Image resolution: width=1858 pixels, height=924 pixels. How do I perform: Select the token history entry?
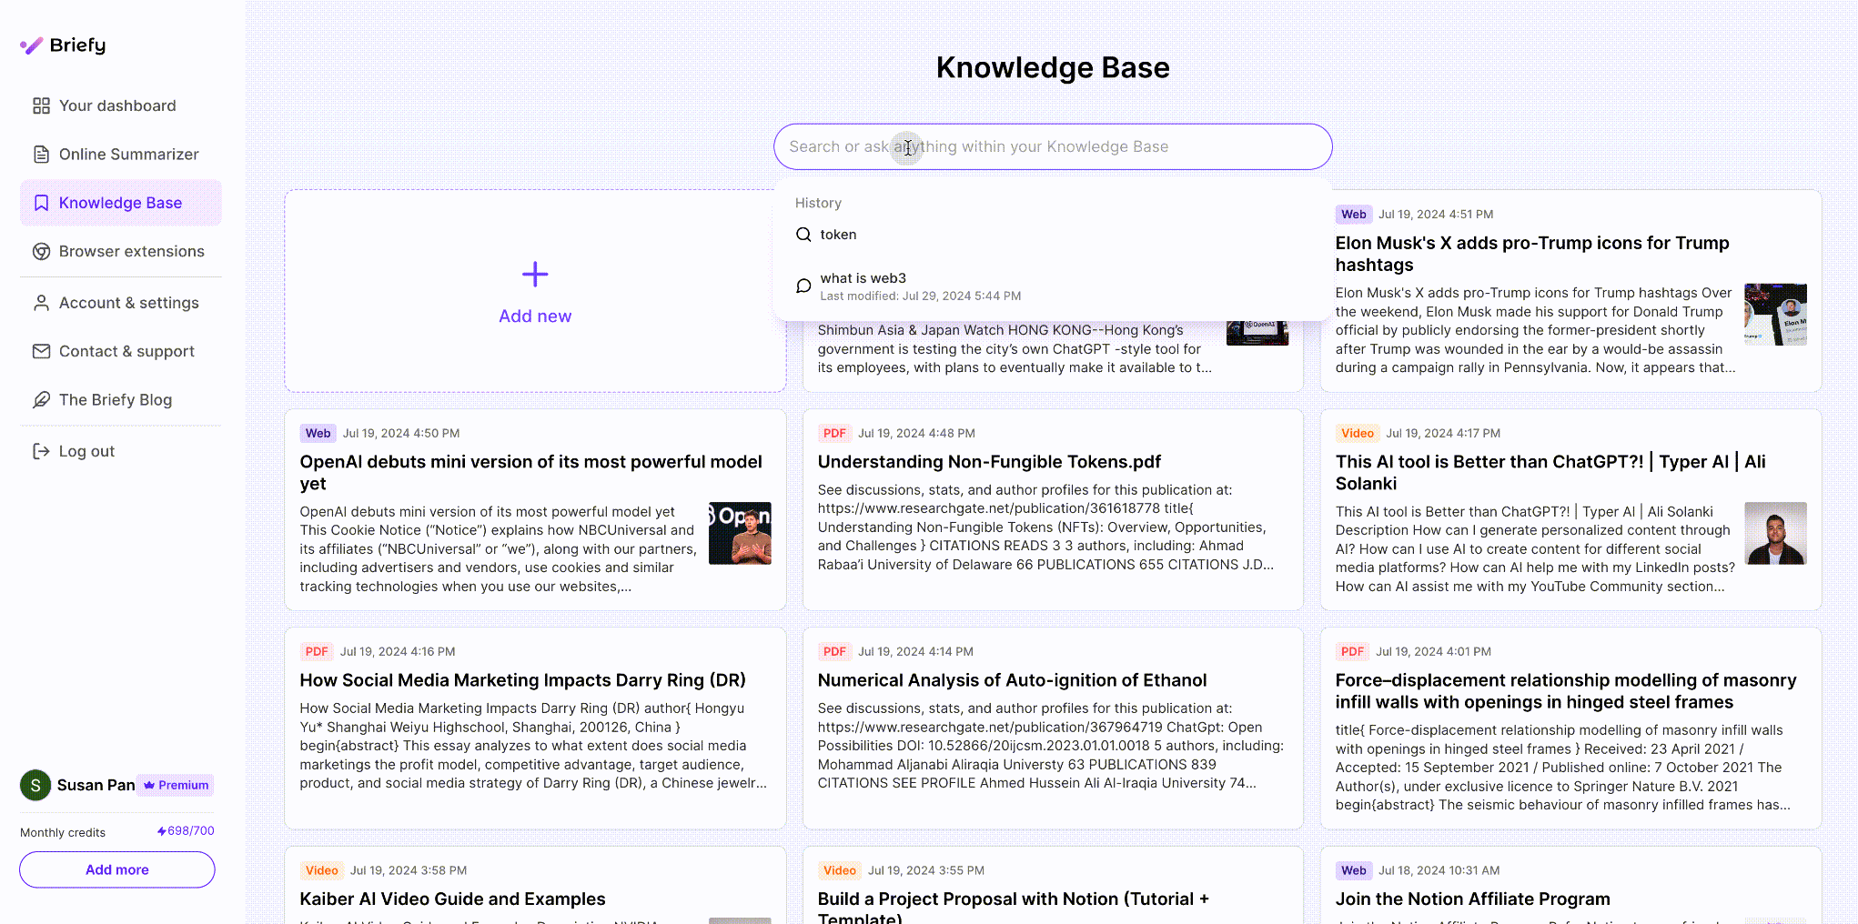[1053, 235]
